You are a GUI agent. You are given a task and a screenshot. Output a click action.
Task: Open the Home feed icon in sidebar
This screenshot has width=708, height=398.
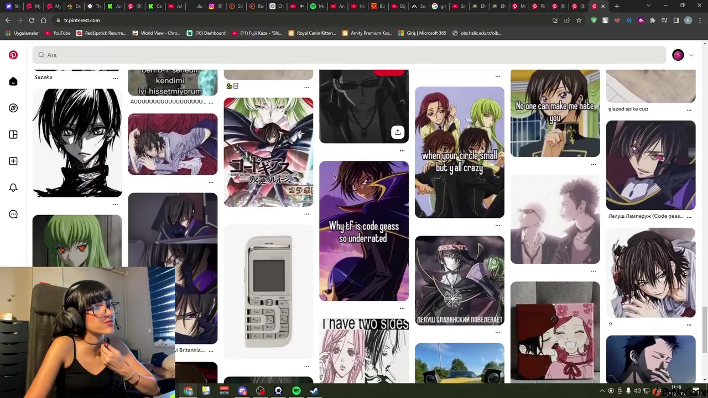[x=13, y=81]
